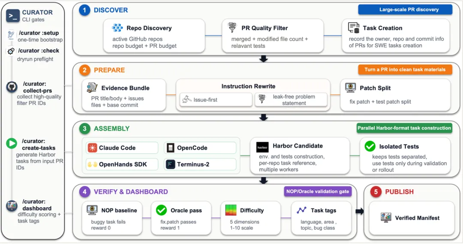Click the Task tags line-graph icon
Screen dimensions: 463x244
(x=301, y=210)
